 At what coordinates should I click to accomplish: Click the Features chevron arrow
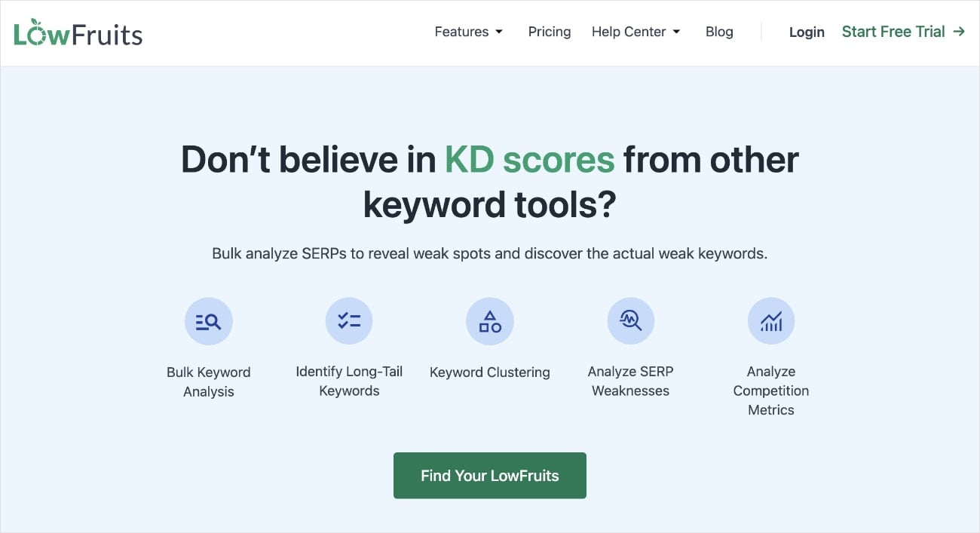[x=500, y=32]
